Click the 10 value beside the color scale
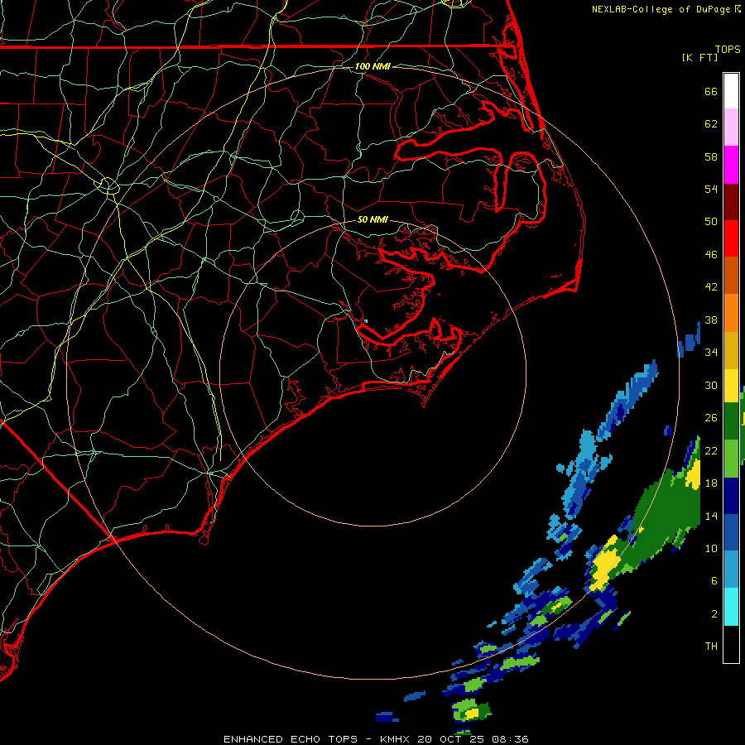 pos(711,548)
